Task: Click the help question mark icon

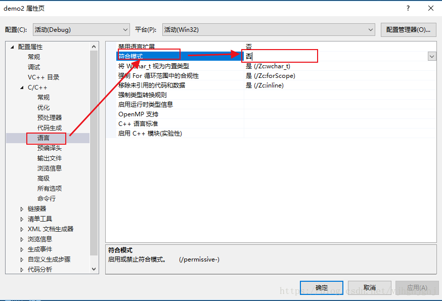Action: click(408, 8)
